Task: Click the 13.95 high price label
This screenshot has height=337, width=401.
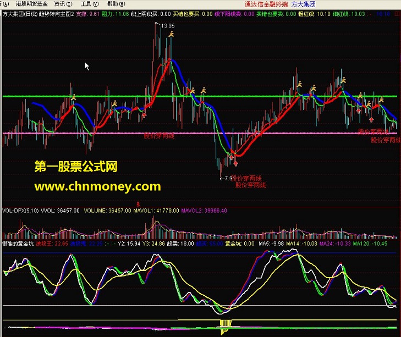Action: click(x=168, y=26)
